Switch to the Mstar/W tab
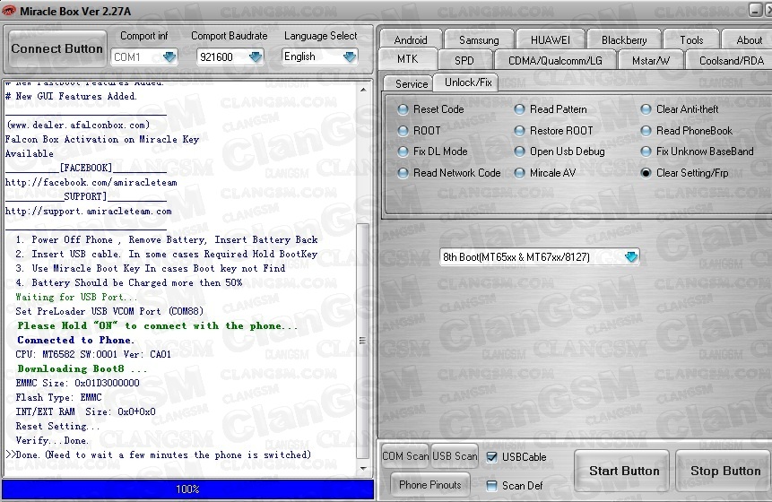The image size is (772, 502). point(650,60)
